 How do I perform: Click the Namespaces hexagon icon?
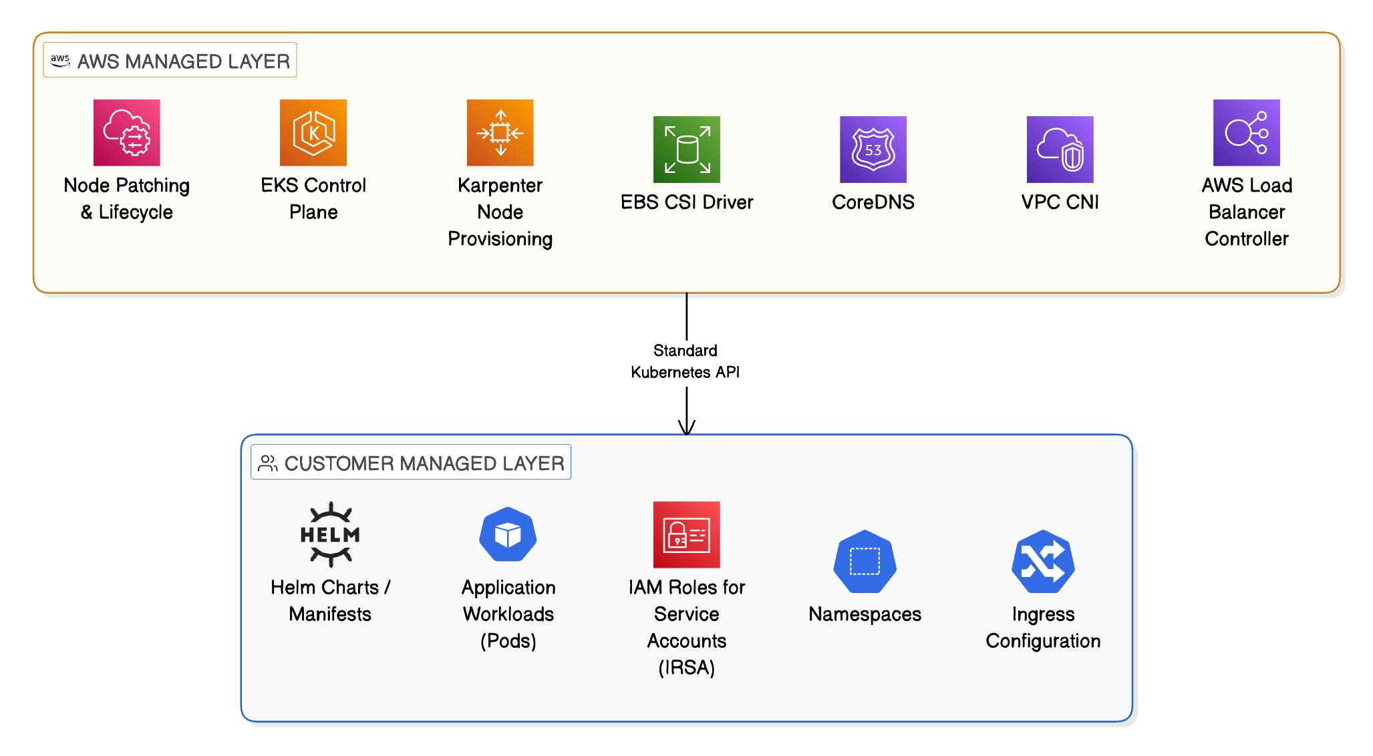click(x=865, y=561)
